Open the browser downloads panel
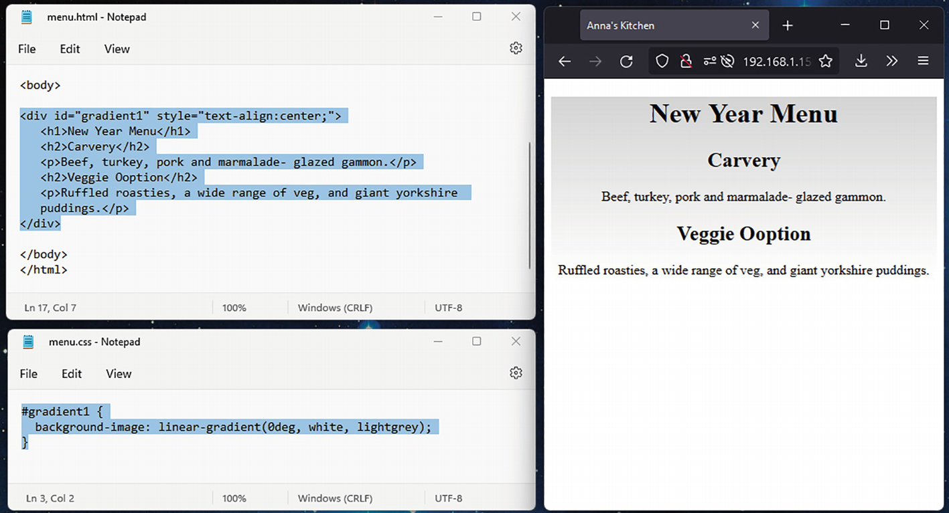 tap(861, 62)
